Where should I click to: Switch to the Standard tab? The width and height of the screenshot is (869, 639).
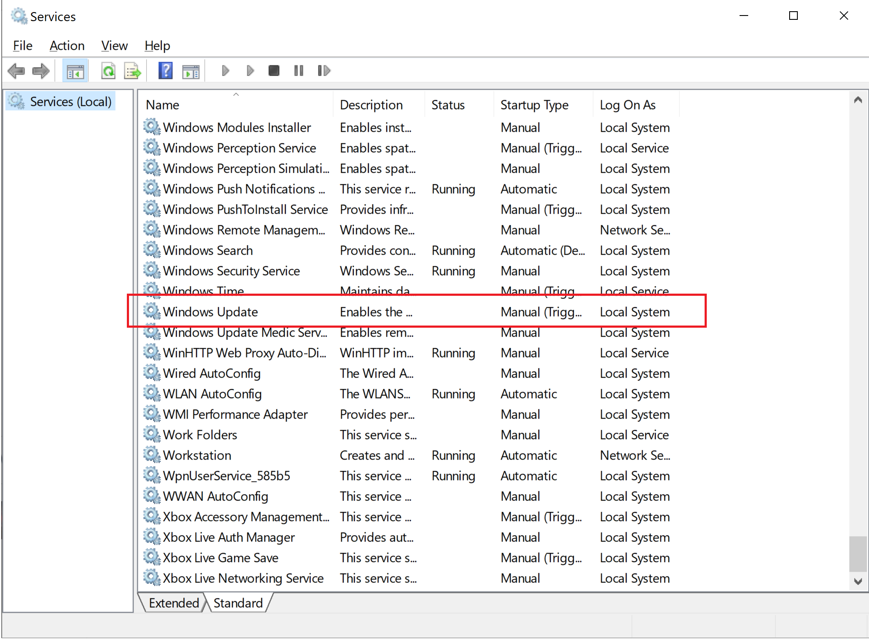point(238,603)
